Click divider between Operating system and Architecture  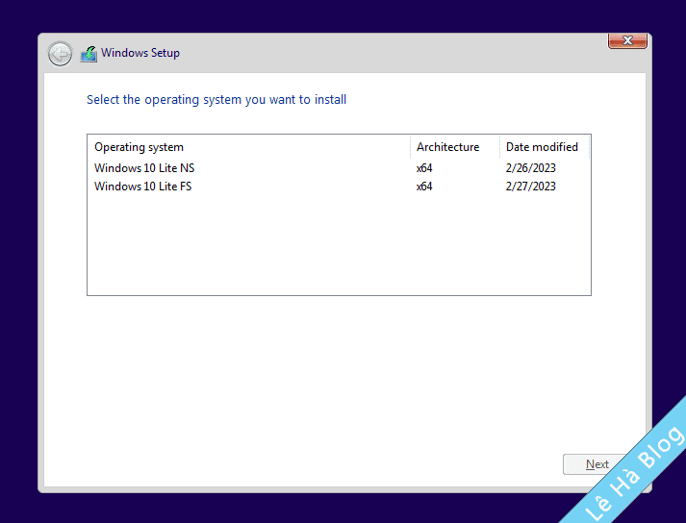coord(410,147)
